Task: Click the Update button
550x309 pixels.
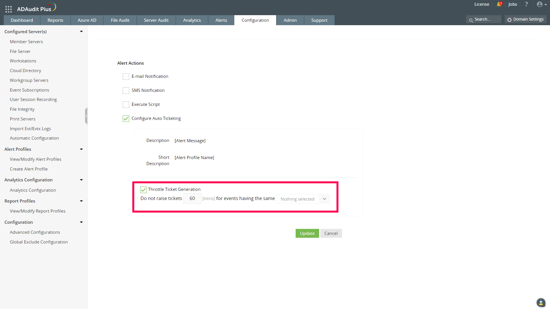Action: 307,233
